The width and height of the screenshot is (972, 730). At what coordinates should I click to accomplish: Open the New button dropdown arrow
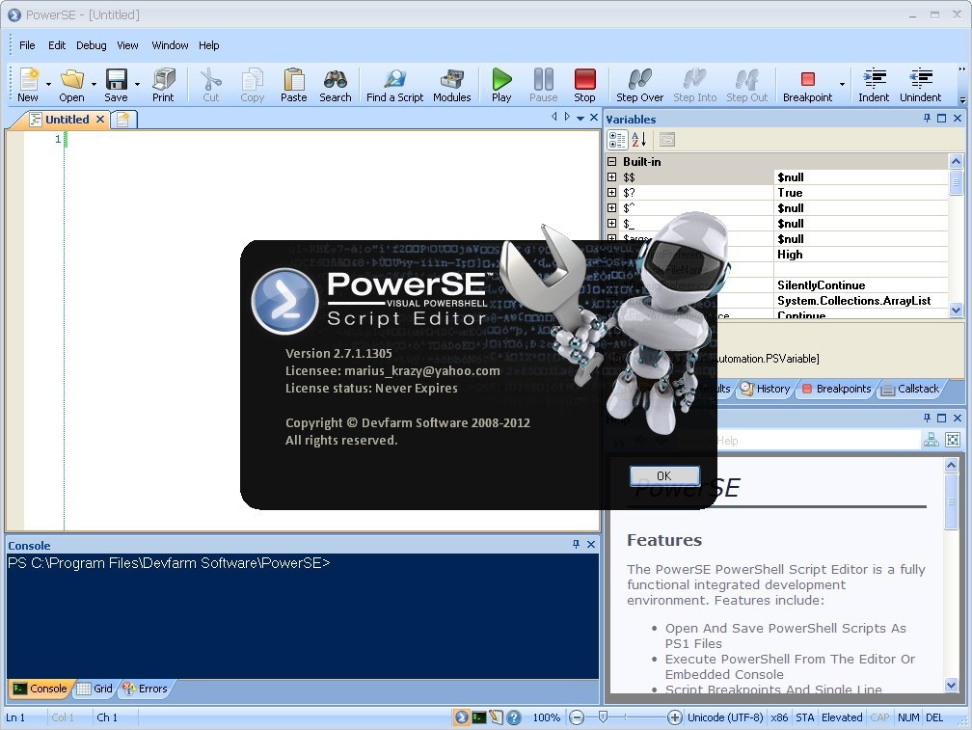pyautogui.click(x=48, y=85)
